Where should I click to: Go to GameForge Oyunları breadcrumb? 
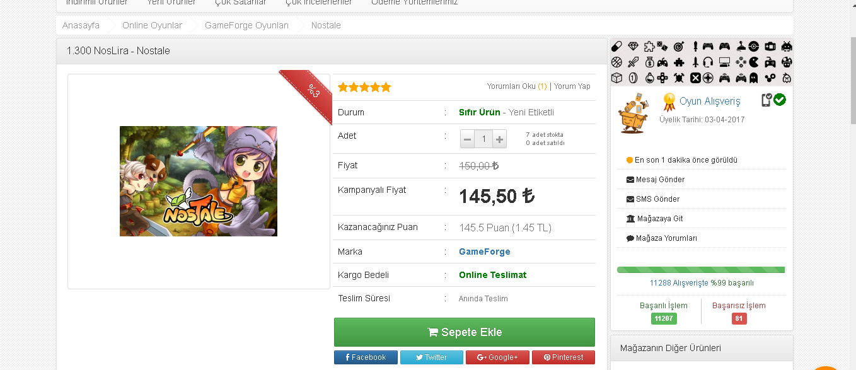(246, 25)
